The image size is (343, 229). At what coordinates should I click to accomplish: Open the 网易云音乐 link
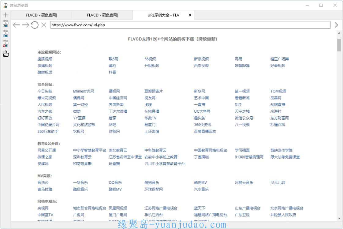244,182
